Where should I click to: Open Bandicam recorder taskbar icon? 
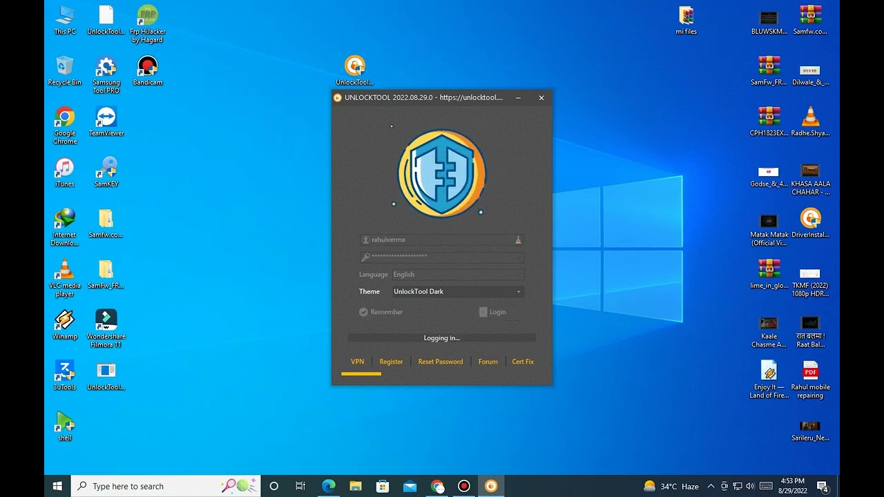(x=464, y=486)
